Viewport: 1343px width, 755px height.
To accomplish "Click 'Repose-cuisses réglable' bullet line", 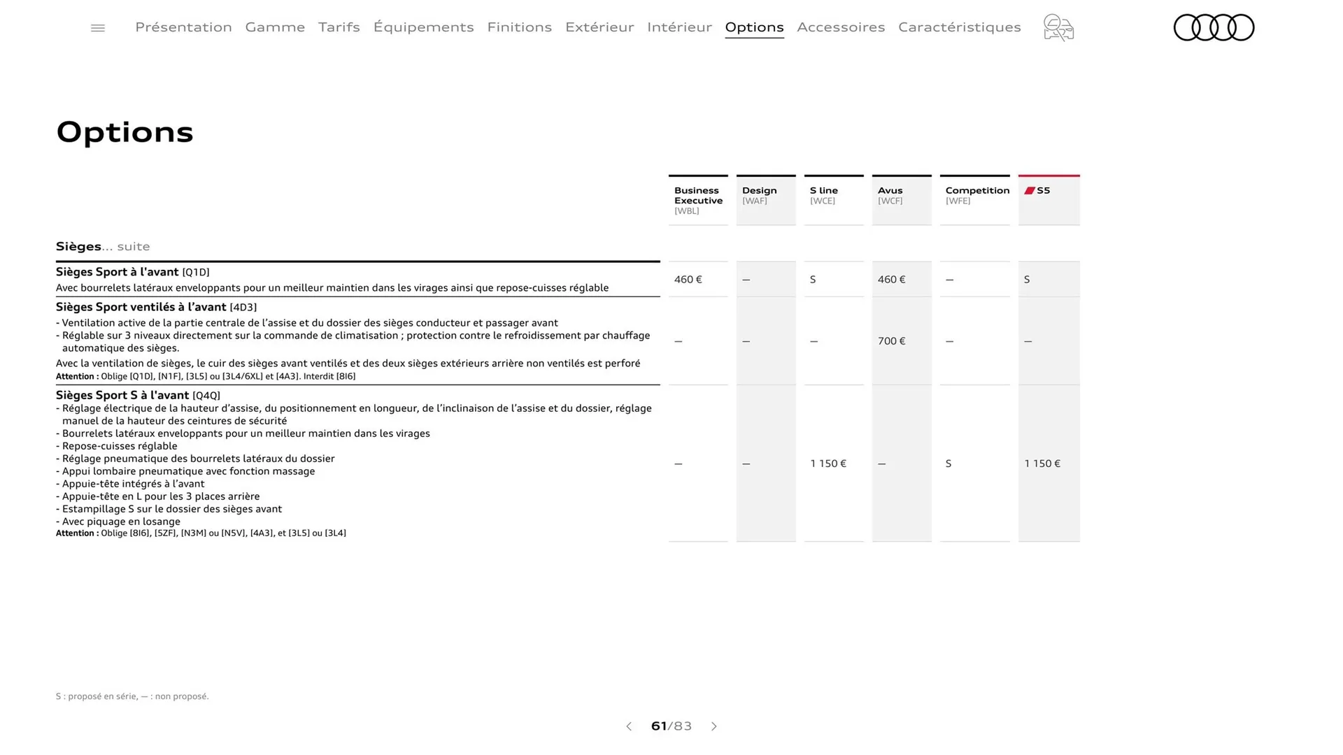I will 117,446.
